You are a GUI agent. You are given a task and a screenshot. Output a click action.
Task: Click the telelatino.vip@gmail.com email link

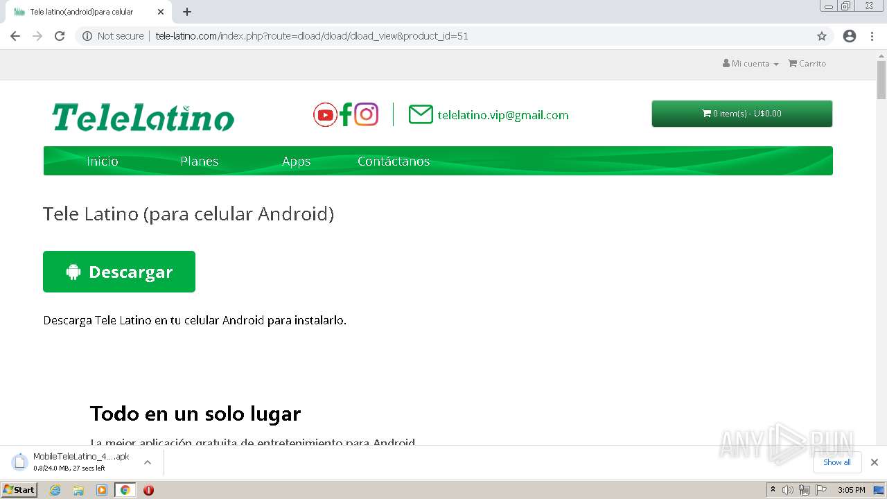click(x=503, y=115)
